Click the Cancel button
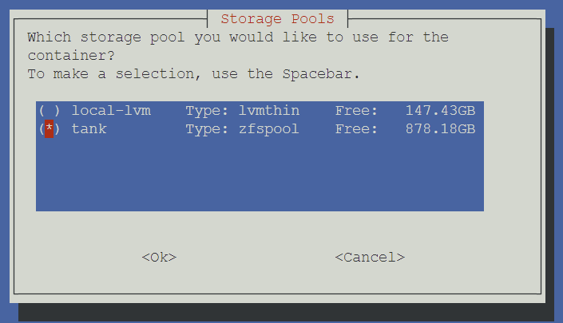Image resolution: width=563 pixels, height=323 pixels. click(370, 258)
